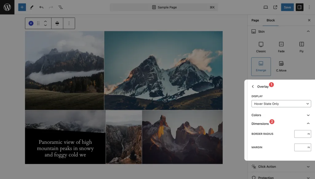Click the Skin panel icon
The width and height of the screenshot is (315, 179).
tap(253, 31)
